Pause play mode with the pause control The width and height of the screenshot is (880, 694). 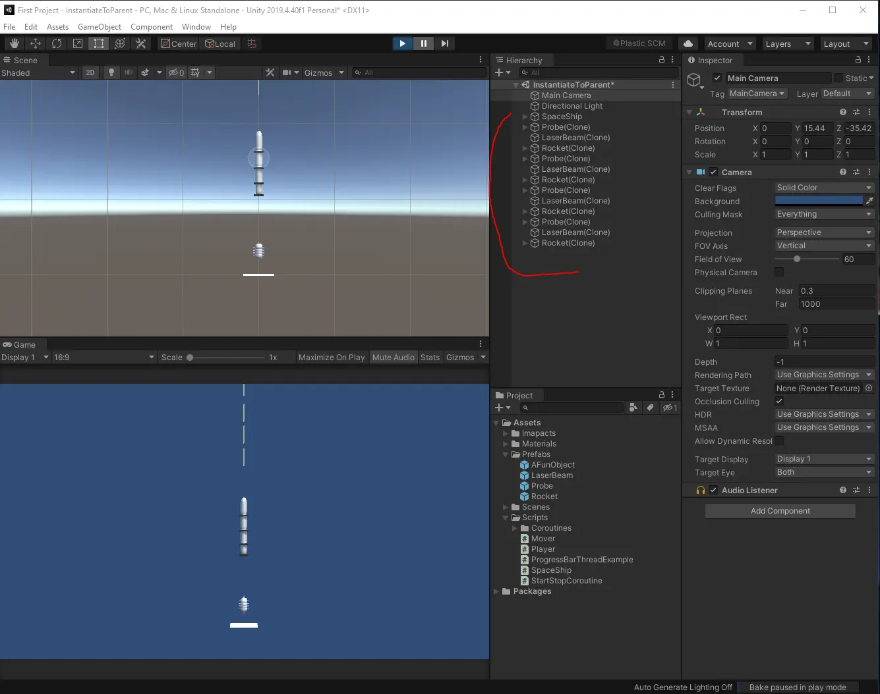[x=423, y=43]
